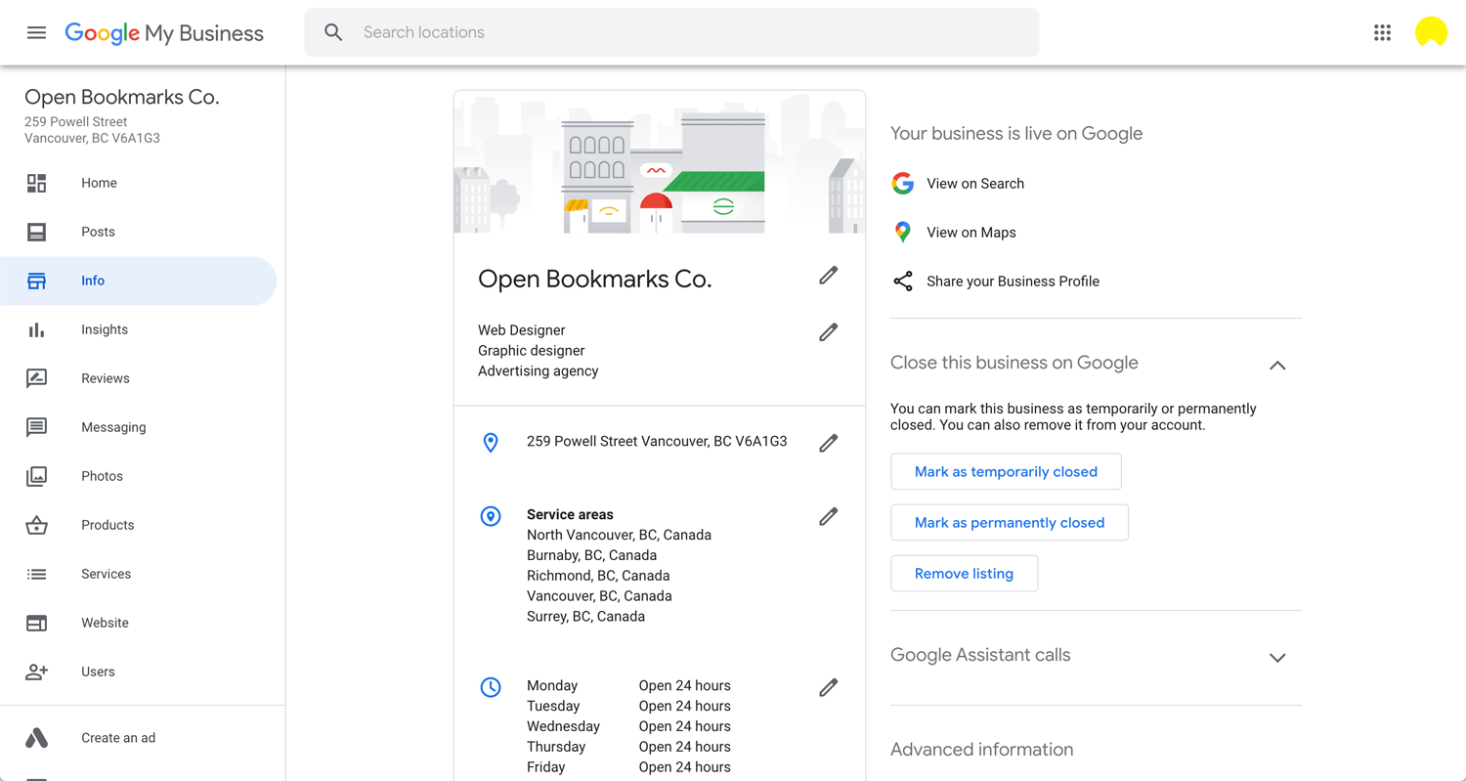
Task: Click the Users add-person icon
Action: click(x=36, y=672)
